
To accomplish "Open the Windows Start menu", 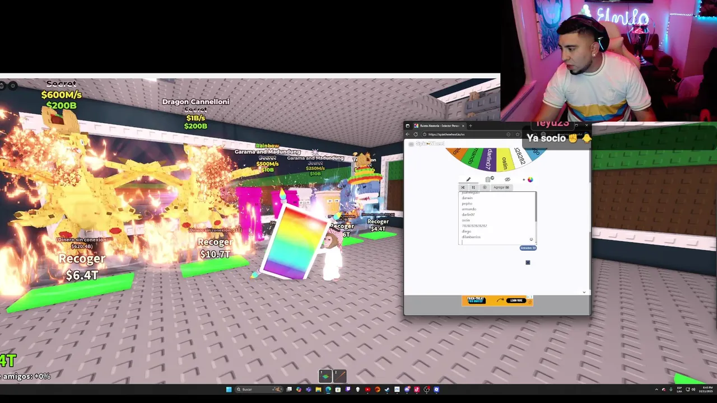I will pos(229,390).
